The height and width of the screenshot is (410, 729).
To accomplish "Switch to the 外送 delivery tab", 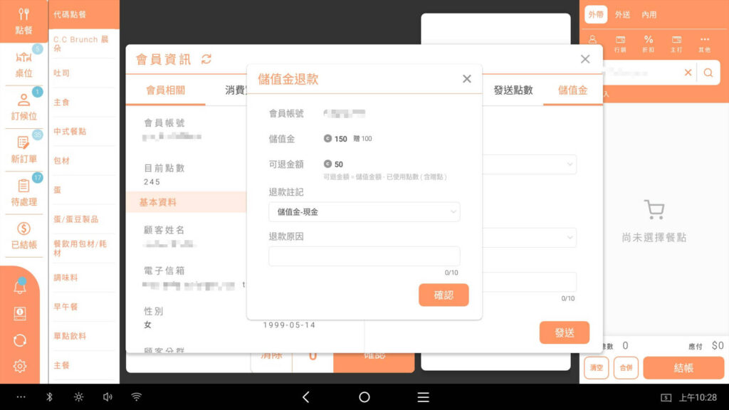I will point(622,14).
